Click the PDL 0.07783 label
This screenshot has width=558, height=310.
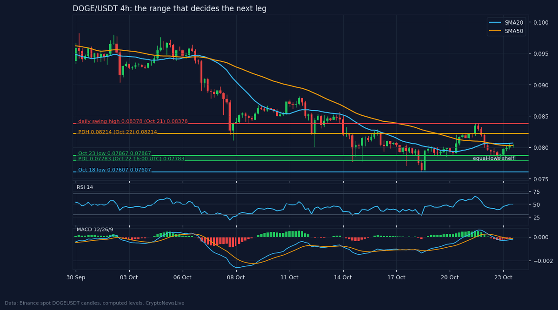click(131, 158)
